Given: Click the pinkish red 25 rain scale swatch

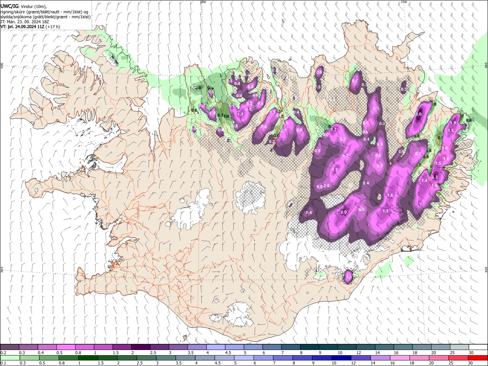Looking at the screenshot, I should 458,358.
